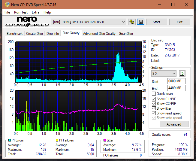The image size is (196, 161).
Task: Click the PI Errors maximum value 159
Action: click(44, 150)
